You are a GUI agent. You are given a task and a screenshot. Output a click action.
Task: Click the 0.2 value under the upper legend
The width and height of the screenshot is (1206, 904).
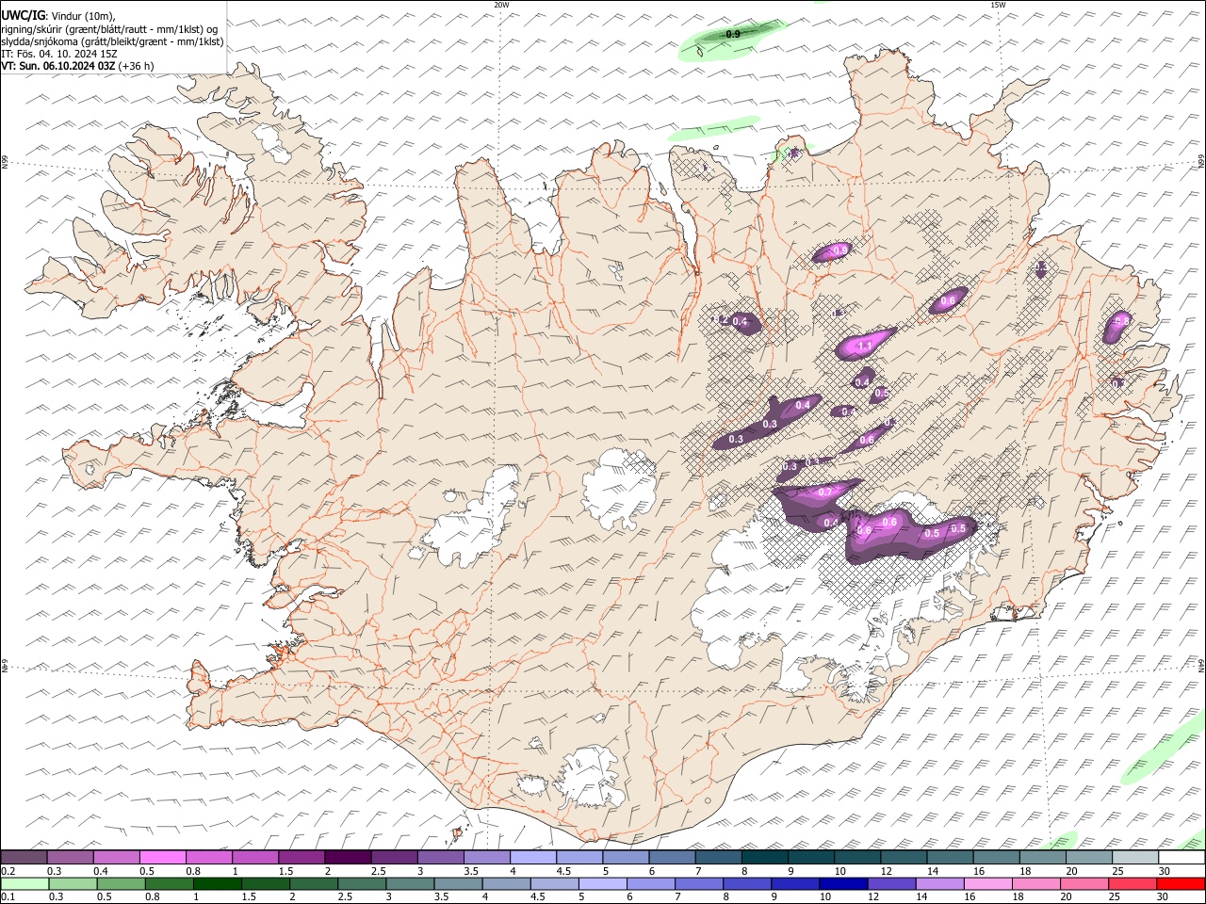(8, 871)
